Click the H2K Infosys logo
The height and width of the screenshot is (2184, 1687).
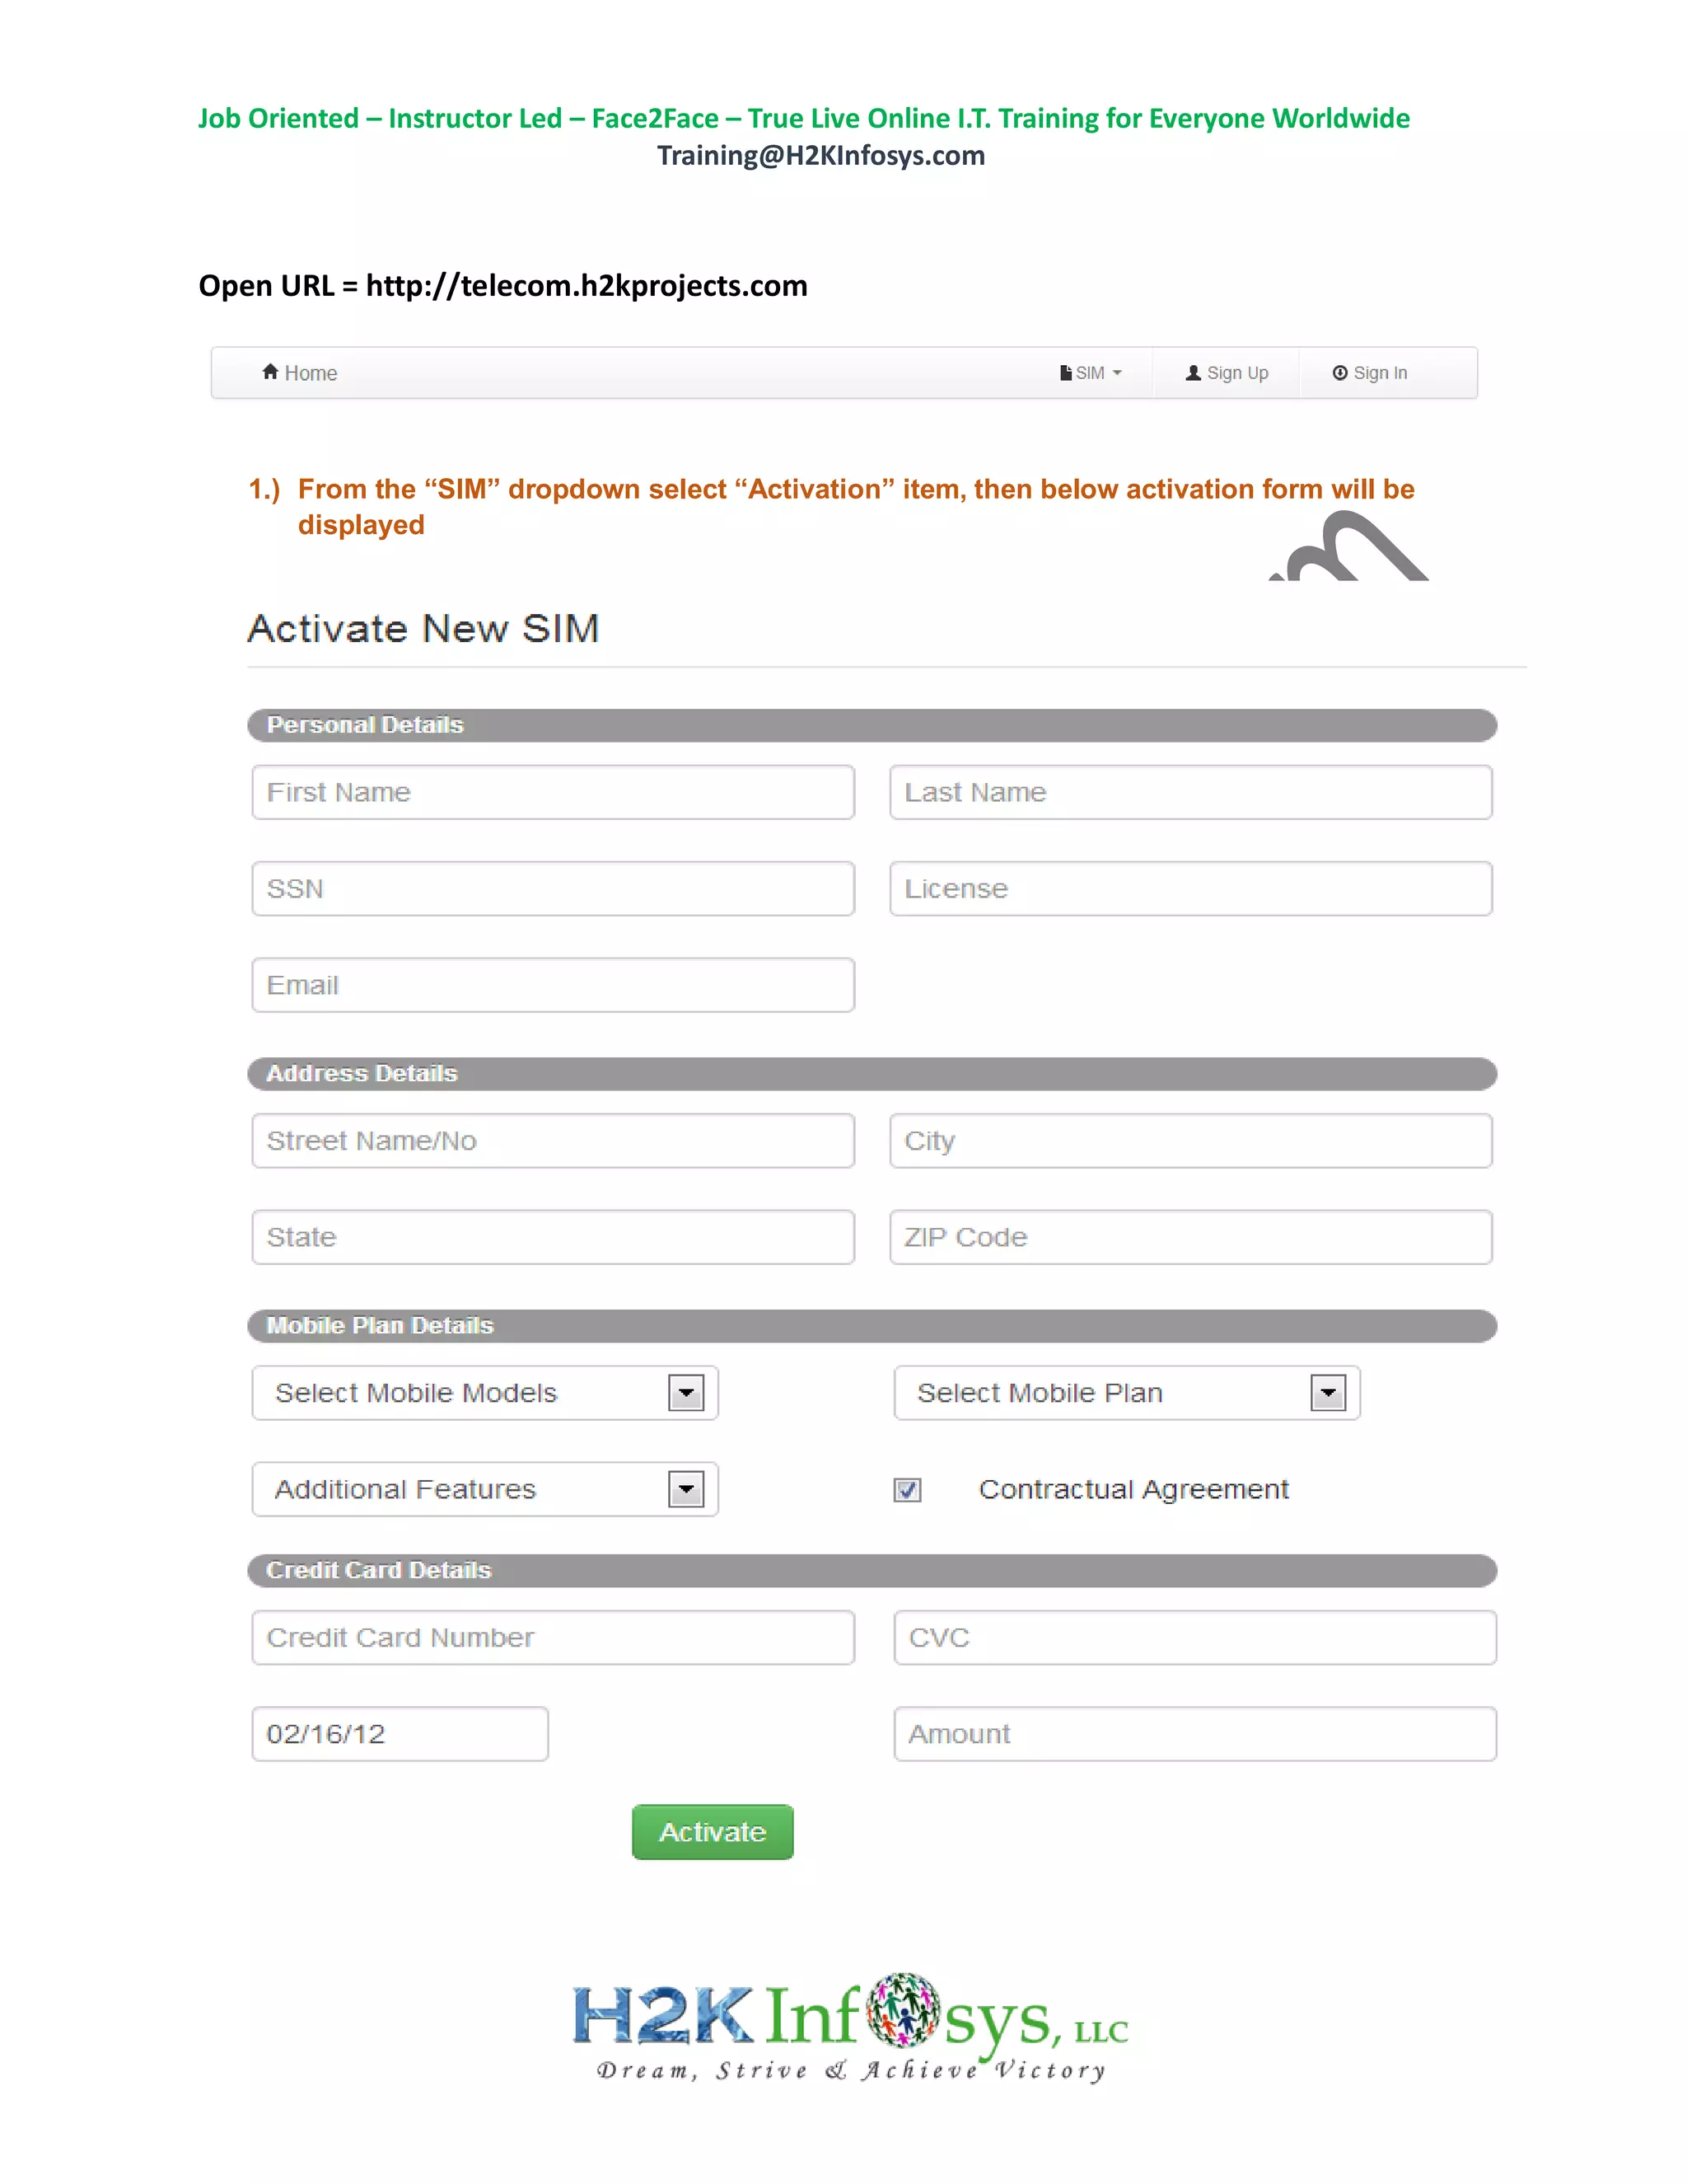[850, 2026]
